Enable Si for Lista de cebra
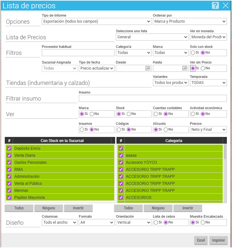This screenshot has height=248, width=232. [156, 222]
